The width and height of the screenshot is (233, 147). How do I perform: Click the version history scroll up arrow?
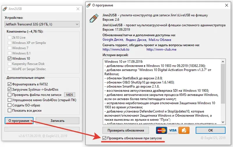(223, 61)
